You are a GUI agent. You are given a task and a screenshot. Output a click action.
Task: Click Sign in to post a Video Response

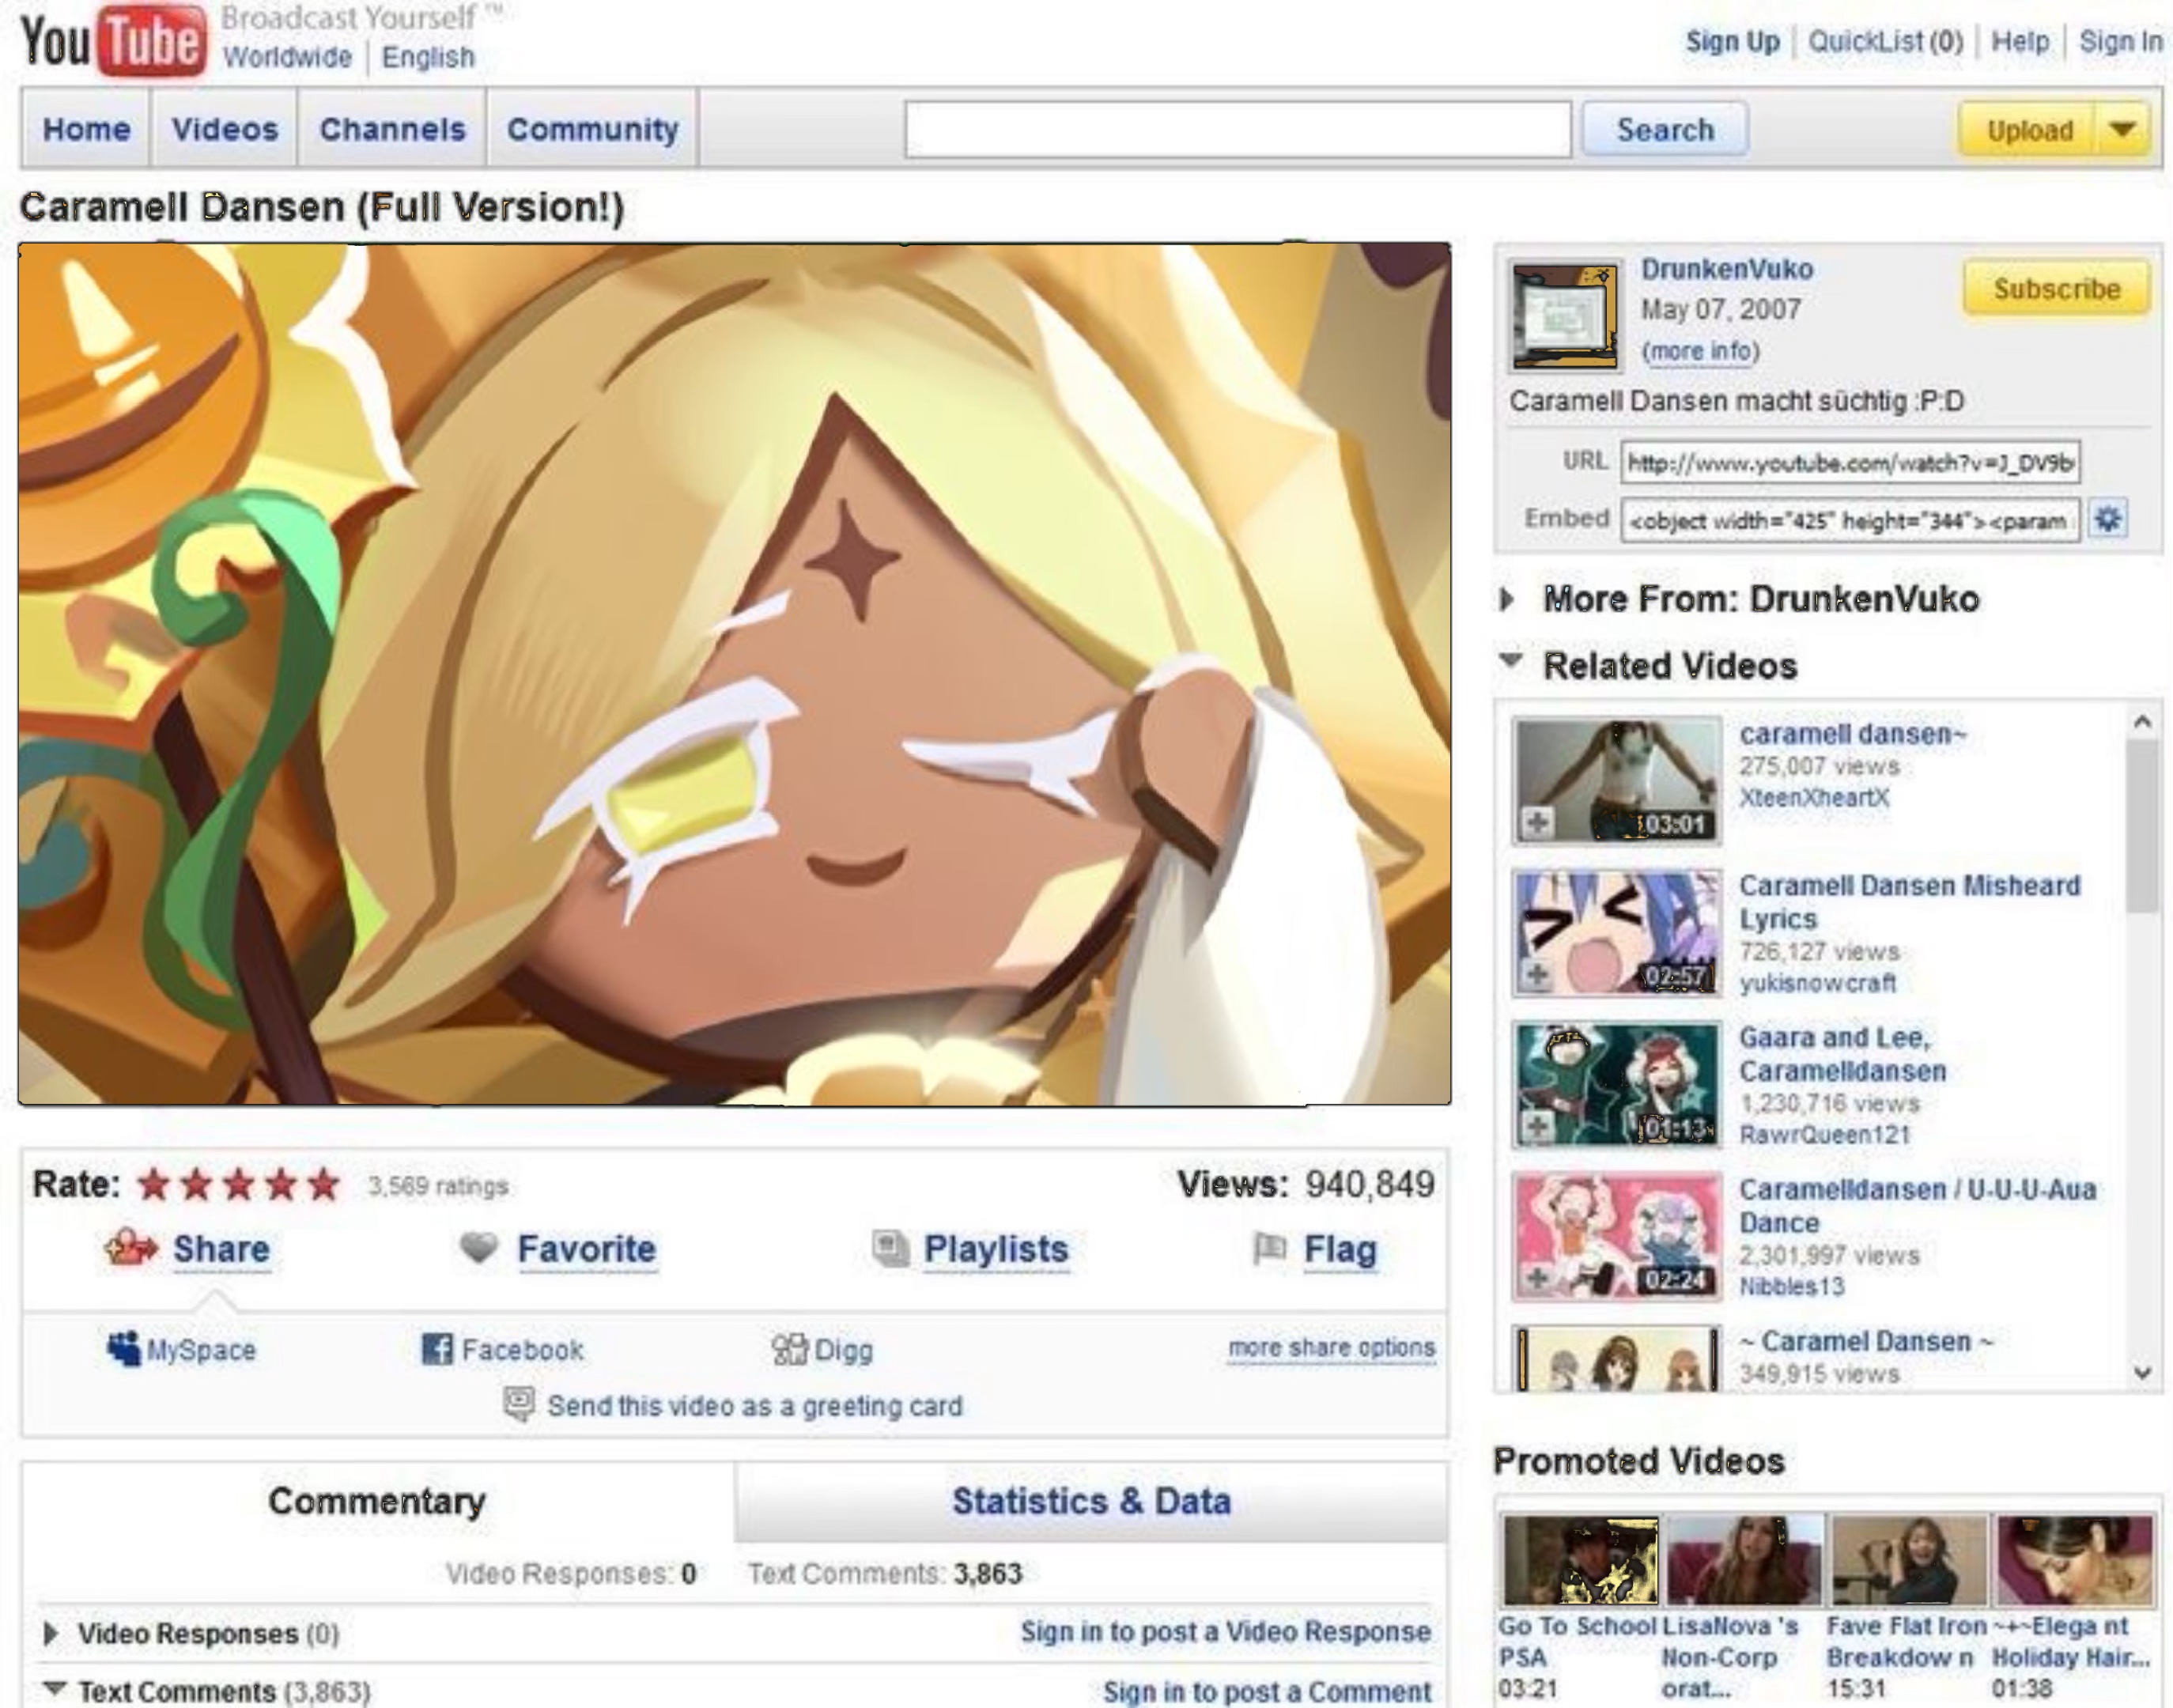pos(1225,1631)
